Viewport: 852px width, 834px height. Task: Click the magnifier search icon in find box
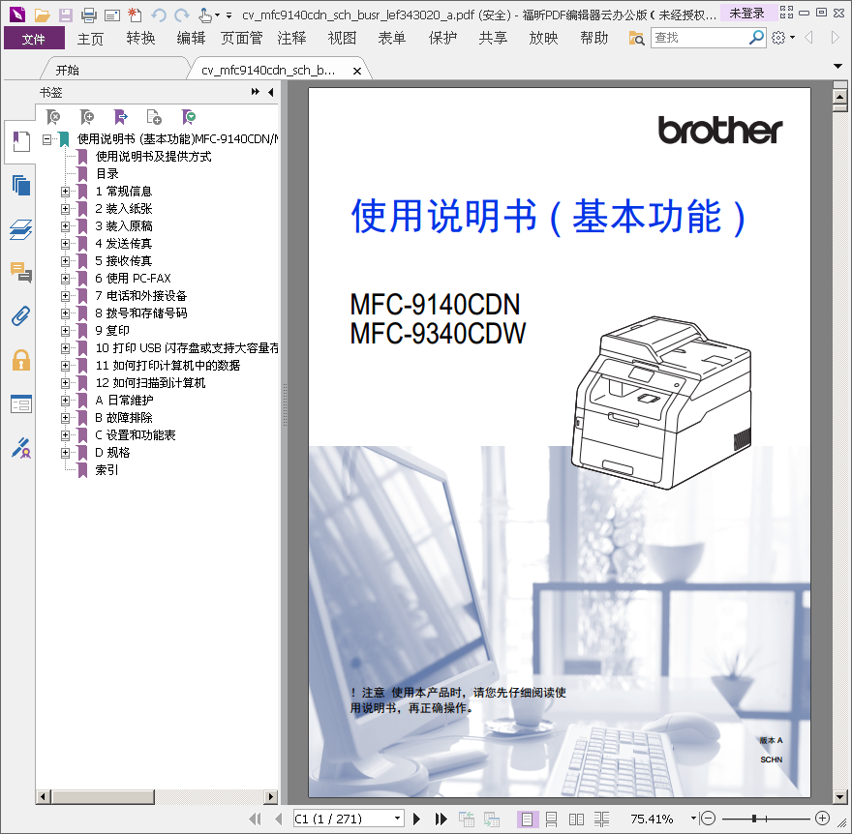coord(756,38)
